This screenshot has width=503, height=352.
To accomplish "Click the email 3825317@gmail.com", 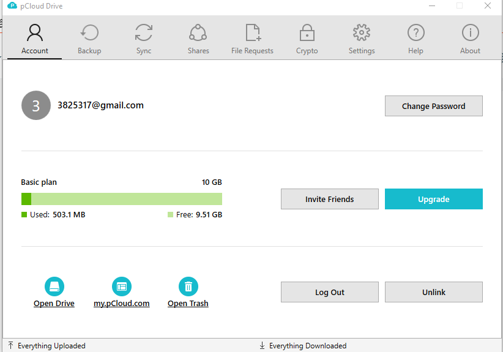I will point(101,105).
